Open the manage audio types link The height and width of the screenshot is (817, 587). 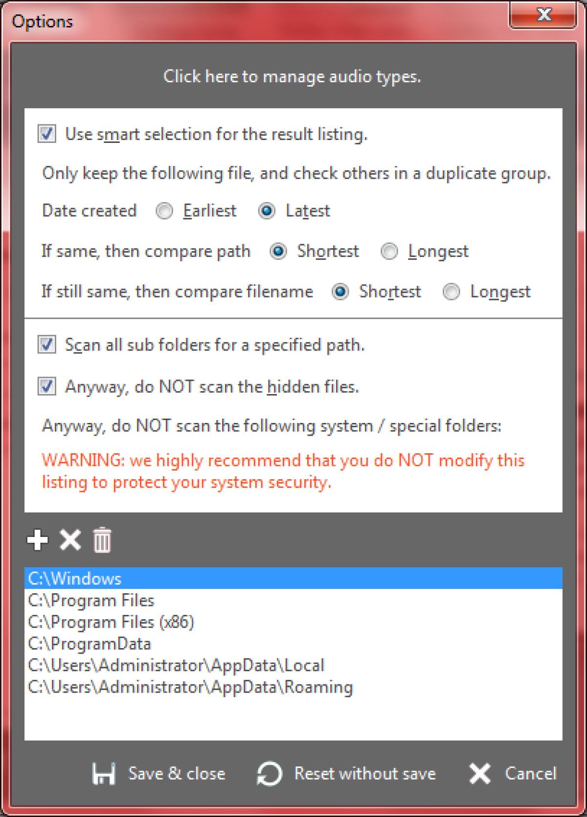[x=292, y=76]
